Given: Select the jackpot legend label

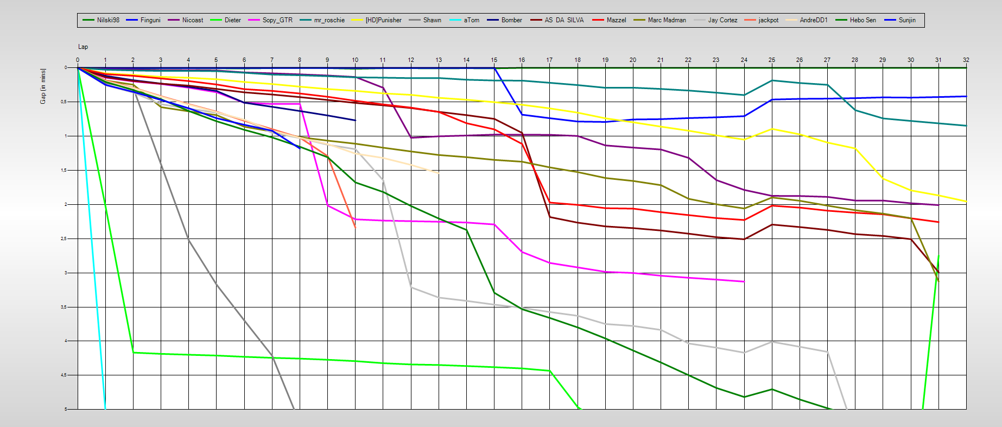Looking at the screenshot, I should 768,20.
